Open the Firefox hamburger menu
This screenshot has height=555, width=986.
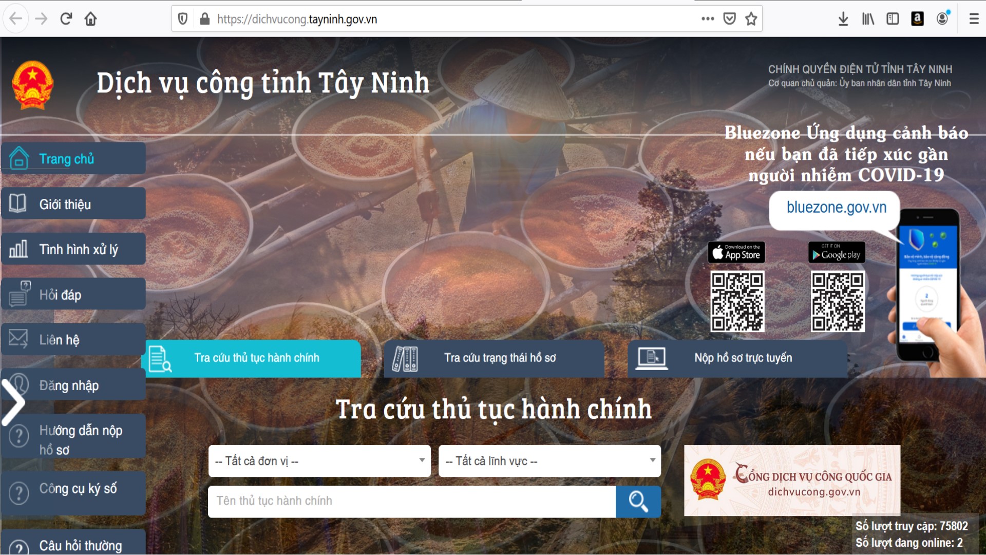974,19
